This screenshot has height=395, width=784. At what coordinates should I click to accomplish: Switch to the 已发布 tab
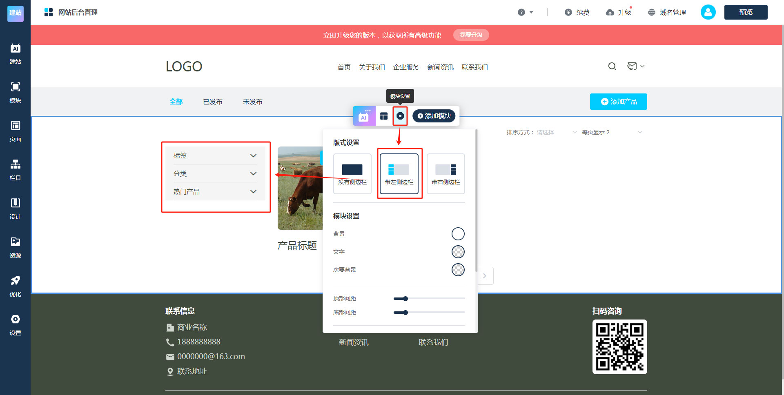tap(213, 102)
